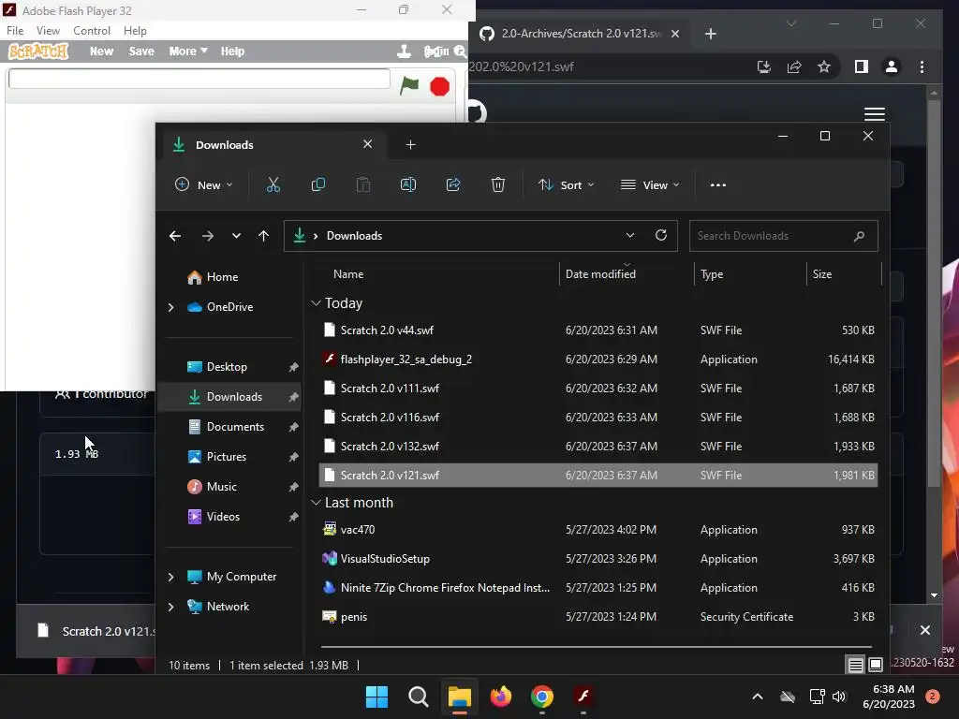Collapse the Today group

tap(316, 302)
